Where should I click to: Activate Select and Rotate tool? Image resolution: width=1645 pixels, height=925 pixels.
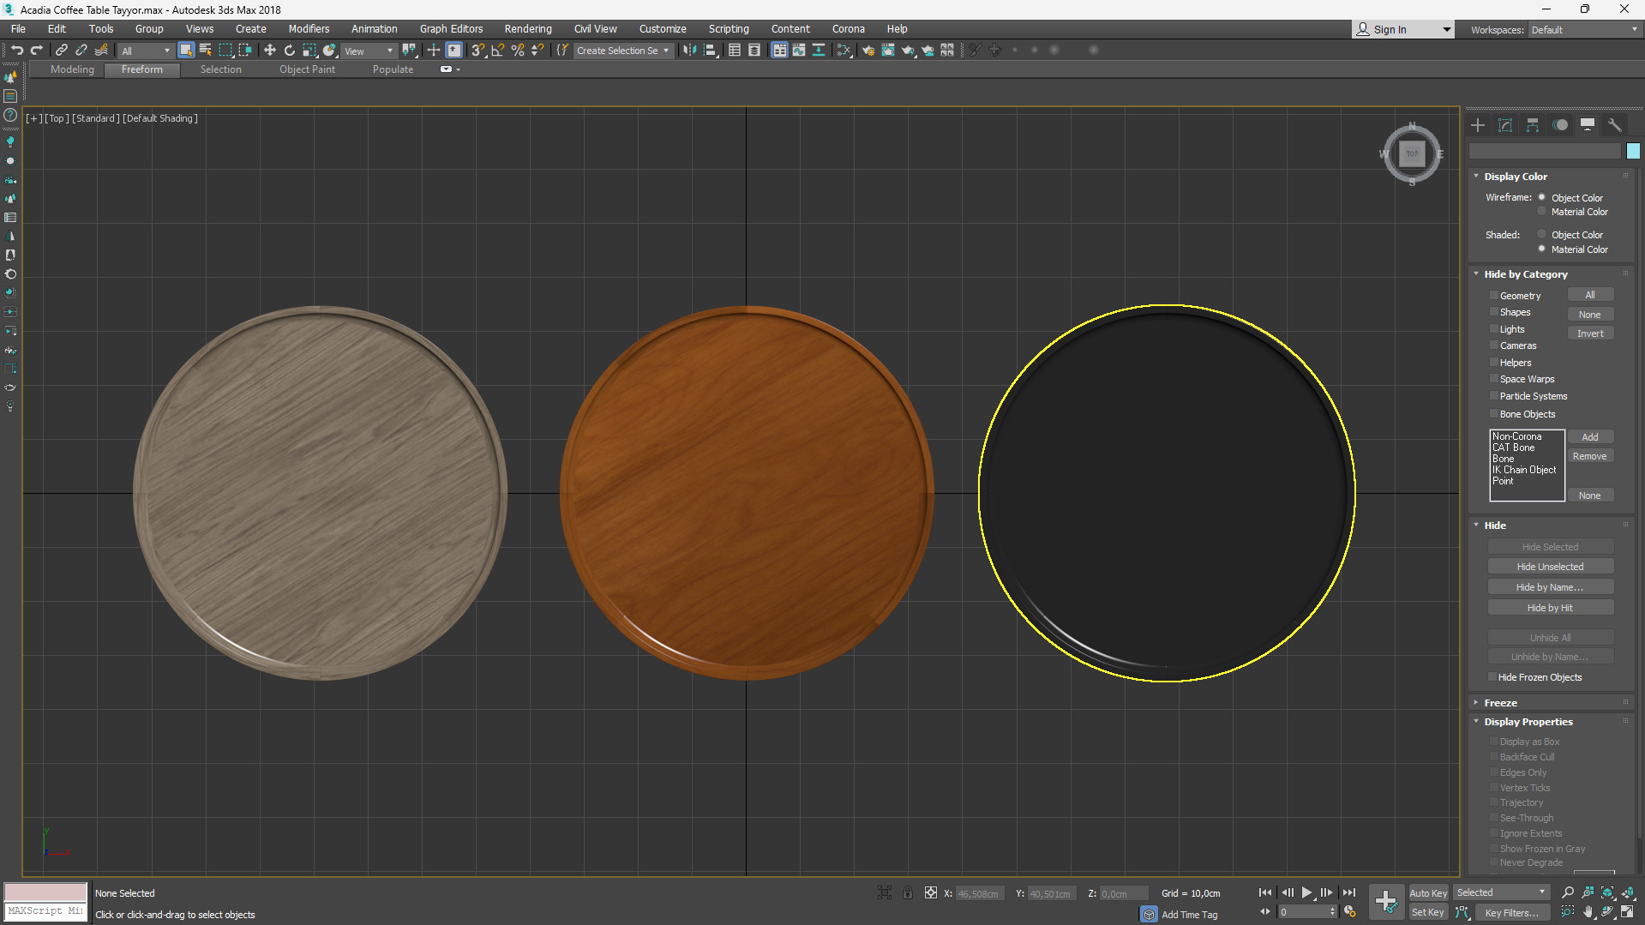pos(289,51)
